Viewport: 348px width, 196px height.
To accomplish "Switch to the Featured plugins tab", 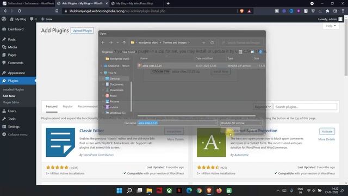I will pos(52,107).
